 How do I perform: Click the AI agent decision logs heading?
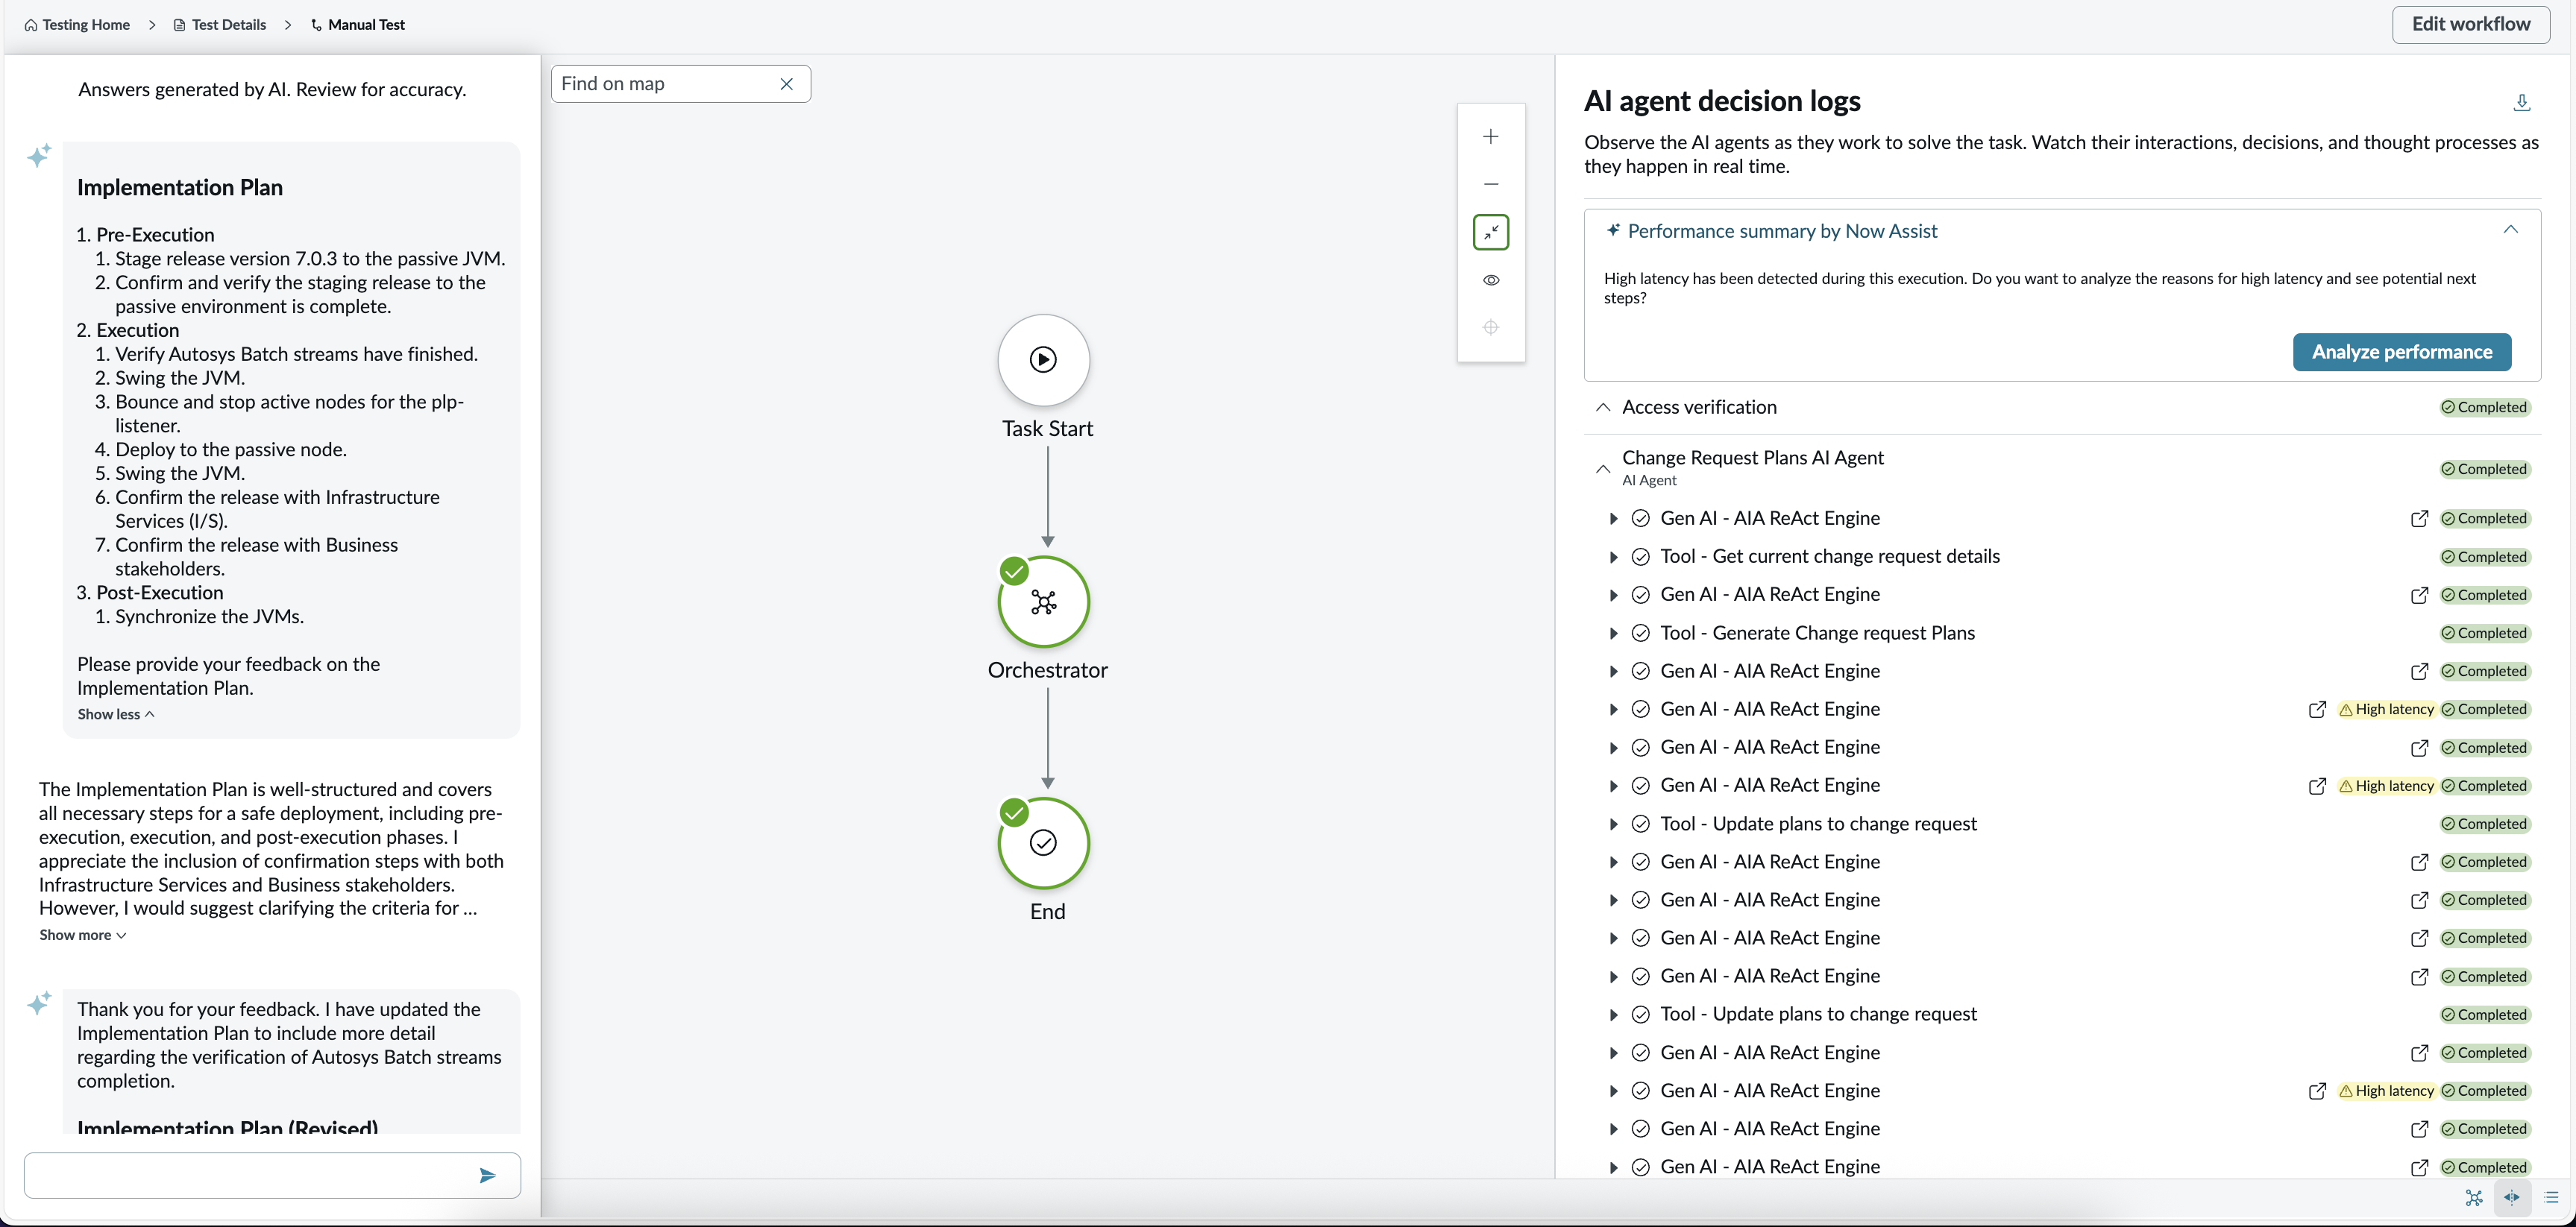1722,101
